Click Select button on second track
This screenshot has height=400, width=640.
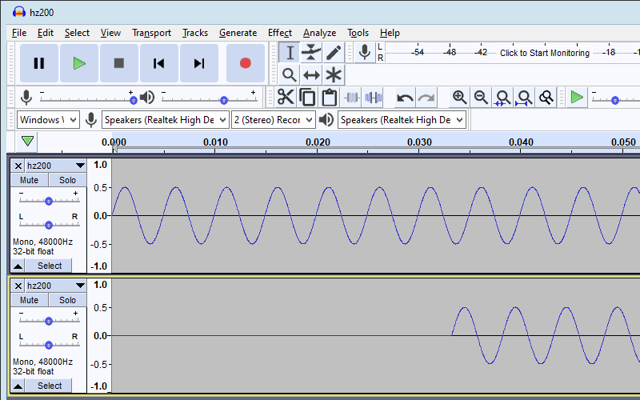pos(49,386)
